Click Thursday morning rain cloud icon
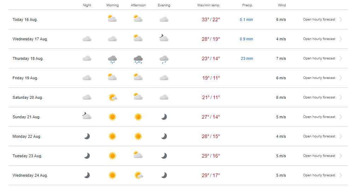The width and height of the screenshot is (354, 188). [112, 59]
